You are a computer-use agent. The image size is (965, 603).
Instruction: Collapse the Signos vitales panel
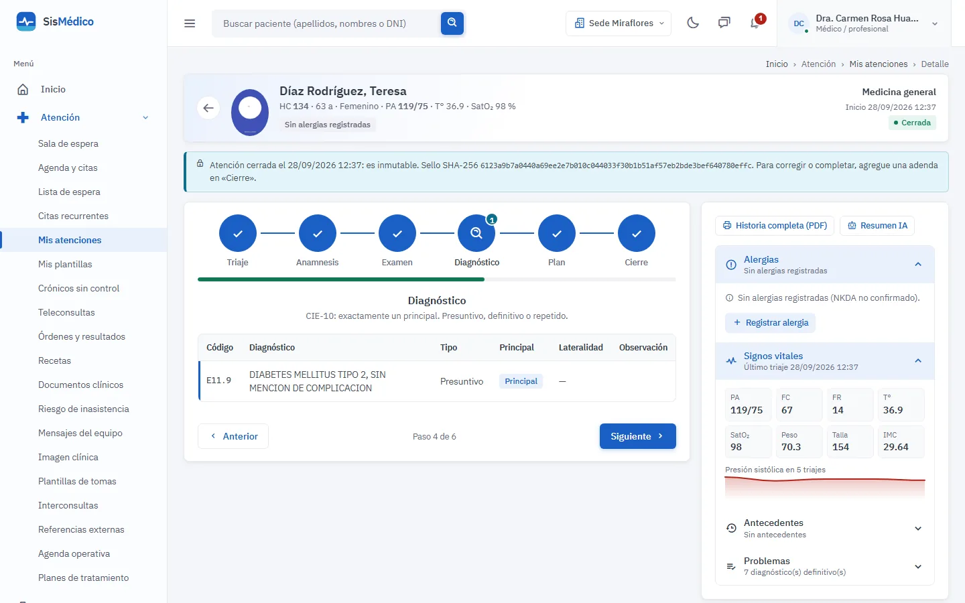(918, 361)
